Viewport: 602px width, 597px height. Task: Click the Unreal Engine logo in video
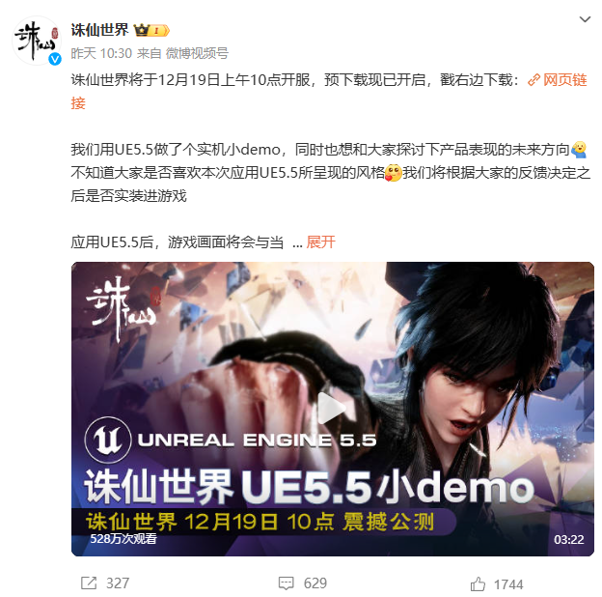(108, 440)
